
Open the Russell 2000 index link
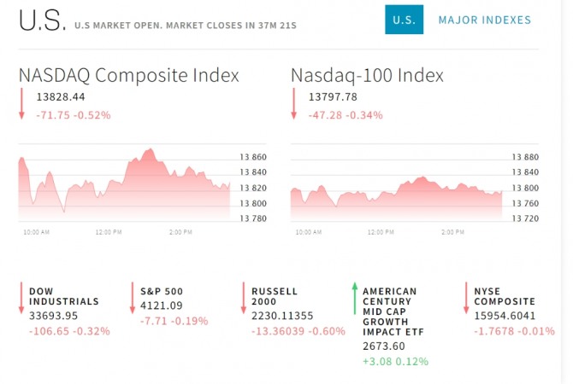tap(275, 296)
